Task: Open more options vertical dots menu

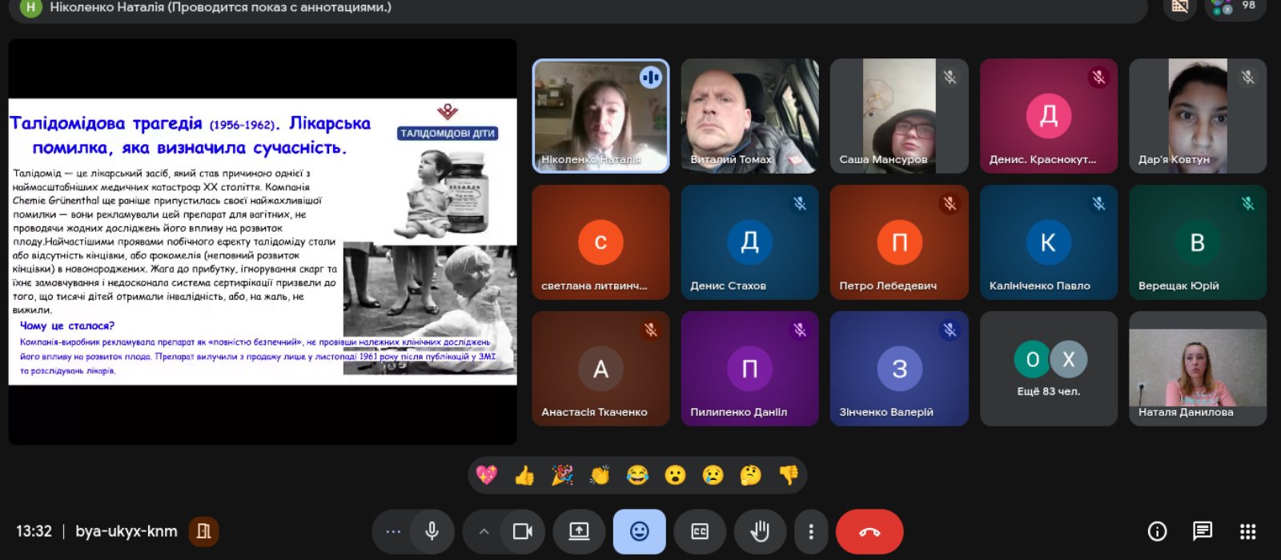Action: click(x=811, y=531)
